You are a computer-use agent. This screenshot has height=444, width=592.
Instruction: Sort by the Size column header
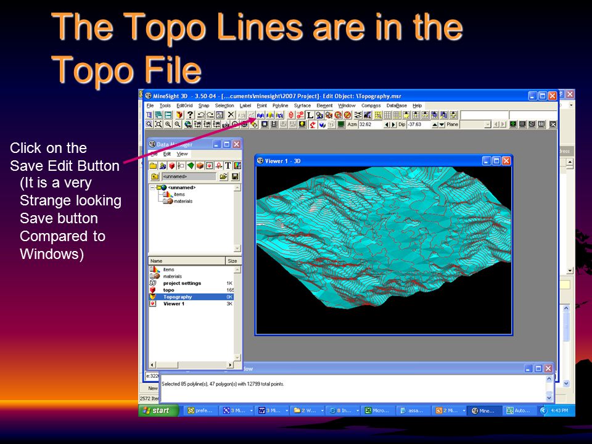pyautogui.click(x=233, y=261)
